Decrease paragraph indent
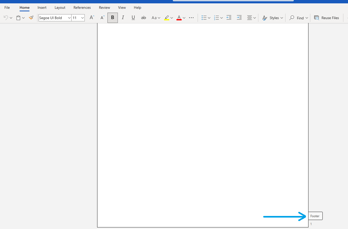The image size is (348, 229). 229,18
